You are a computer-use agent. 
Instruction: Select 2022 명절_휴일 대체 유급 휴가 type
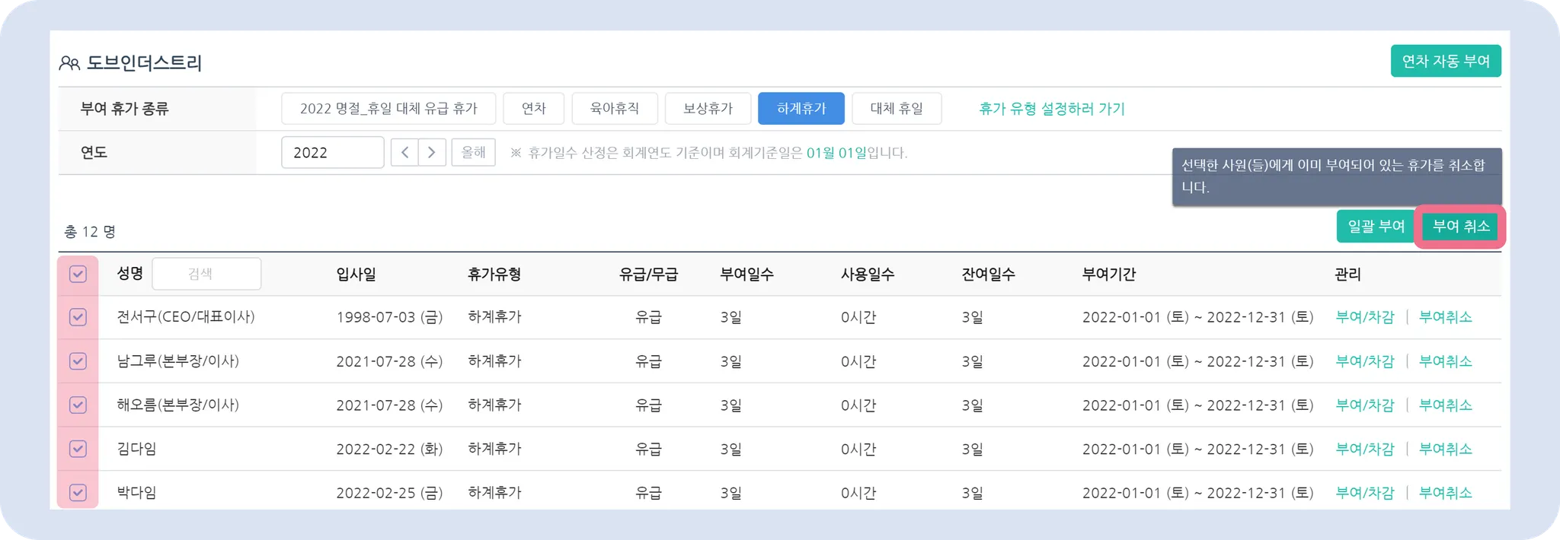pos(388,109)
